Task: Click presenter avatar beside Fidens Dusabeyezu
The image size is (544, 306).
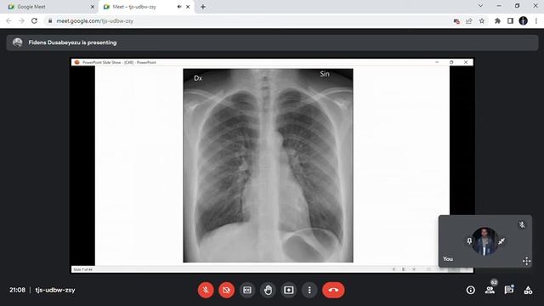Action: [17, 42]
